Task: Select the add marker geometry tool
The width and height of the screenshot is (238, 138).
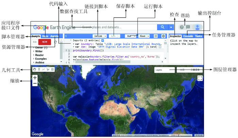Action: [x=39, y=70]
